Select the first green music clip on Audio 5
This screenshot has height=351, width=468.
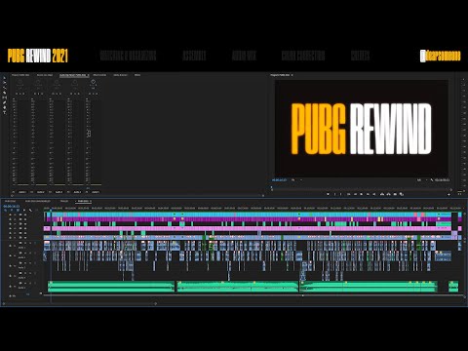point(111,287)
